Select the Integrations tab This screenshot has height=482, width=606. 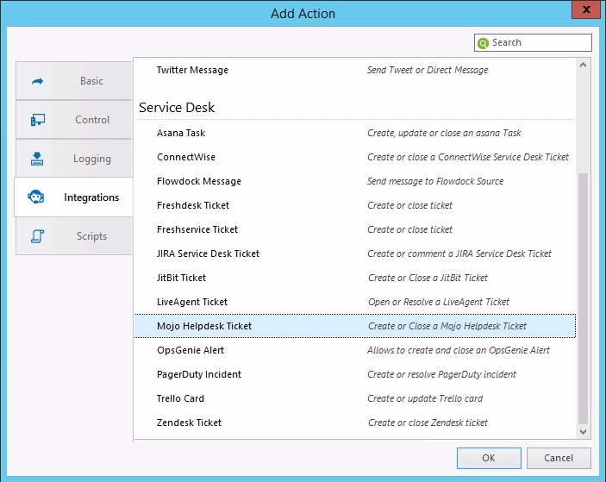point(73,197)
